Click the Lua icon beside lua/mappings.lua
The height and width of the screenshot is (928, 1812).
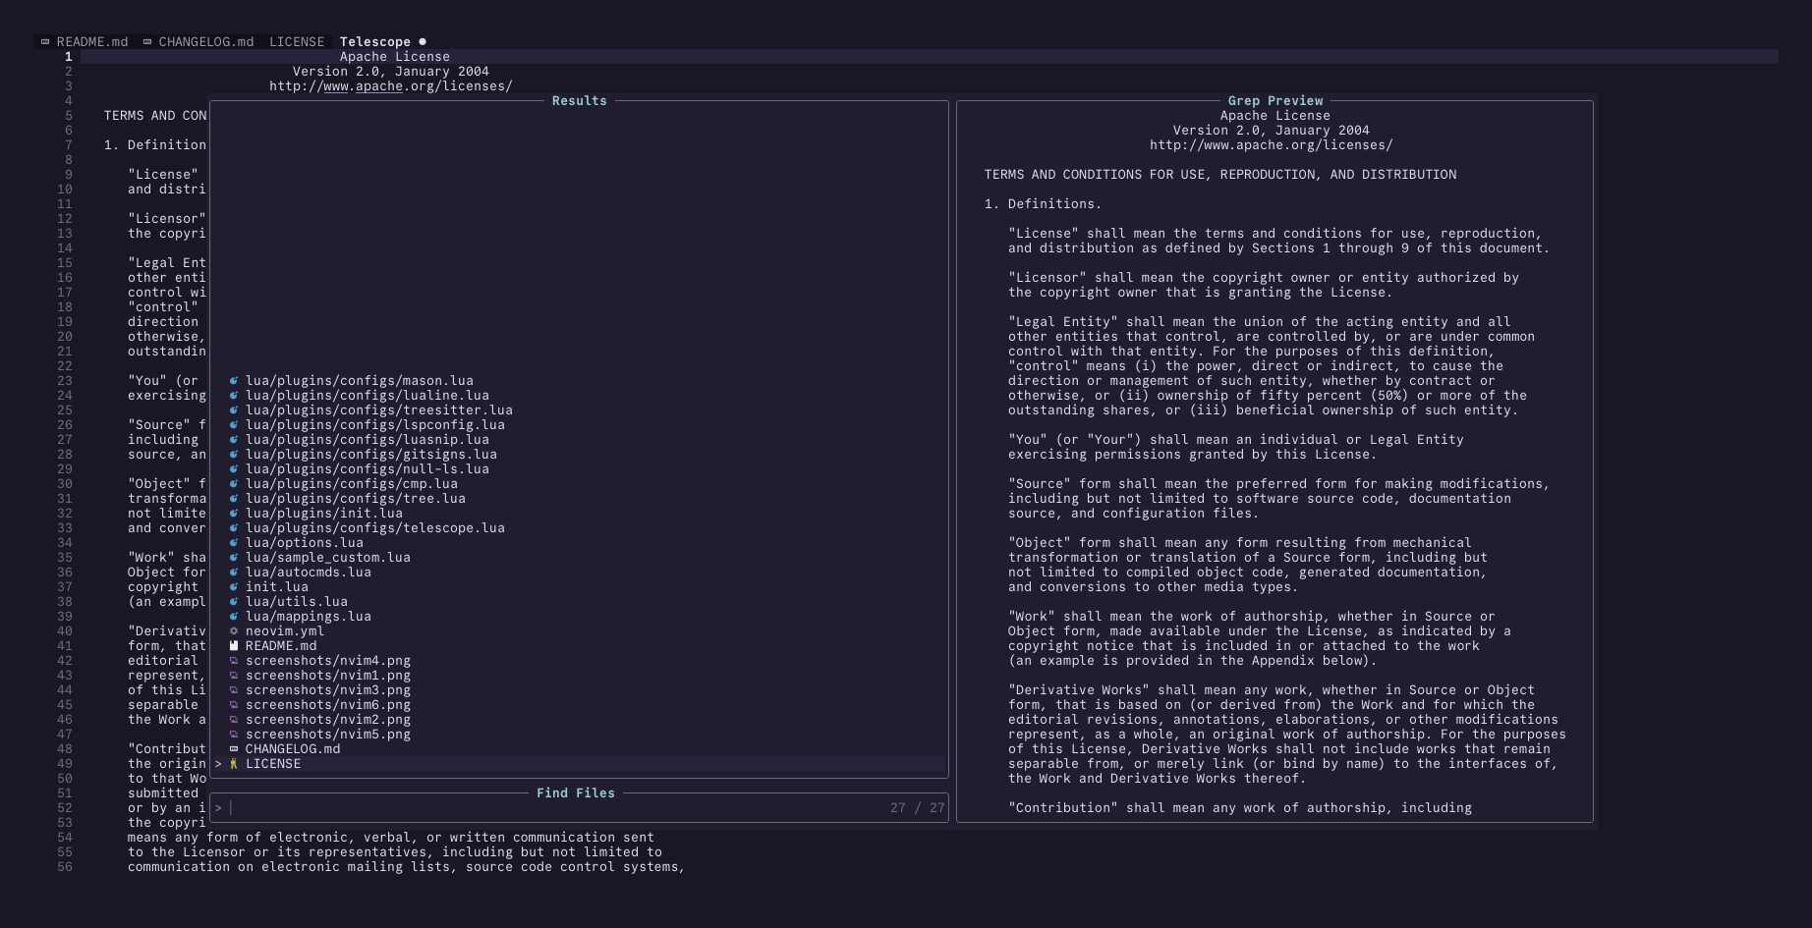click(x=234, y=617)
